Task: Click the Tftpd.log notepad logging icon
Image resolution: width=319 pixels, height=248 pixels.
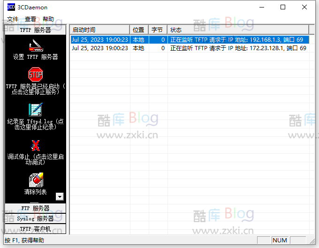Action: click(x=36, y=110)
